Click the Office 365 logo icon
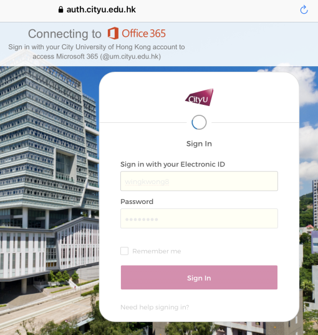Screen dimensions: 318x335 point(113,33)
